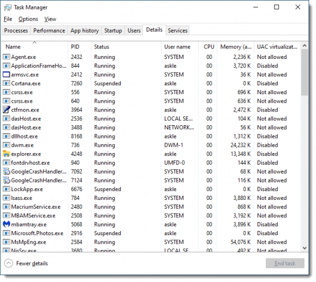Sort by the Memory column header
316x282 pixels.
click(235, 47)
